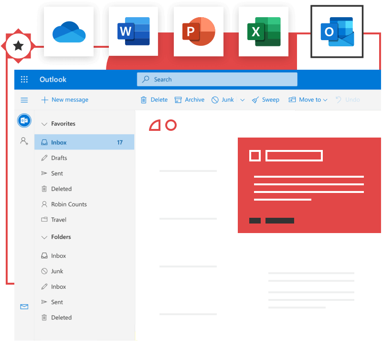Viewport: 382px width, 341px height.
Task: Open the Robin Counts favorite
Action: [x=69, y=204]
